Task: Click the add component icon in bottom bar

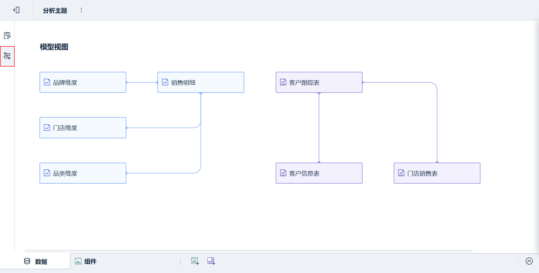Action: 195,261
